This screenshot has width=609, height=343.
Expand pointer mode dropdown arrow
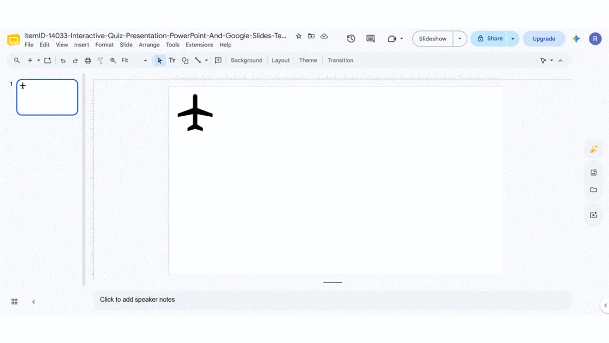click(552, 60)
